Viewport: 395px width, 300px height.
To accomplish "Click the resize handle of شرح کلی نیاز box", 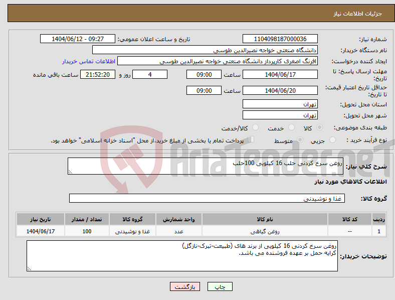I will tap(70, 172).
